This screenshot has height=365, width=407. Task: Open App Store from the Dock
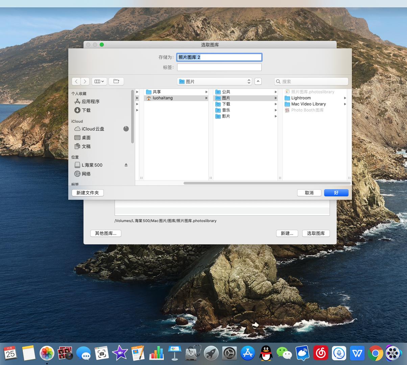[248, 354]
